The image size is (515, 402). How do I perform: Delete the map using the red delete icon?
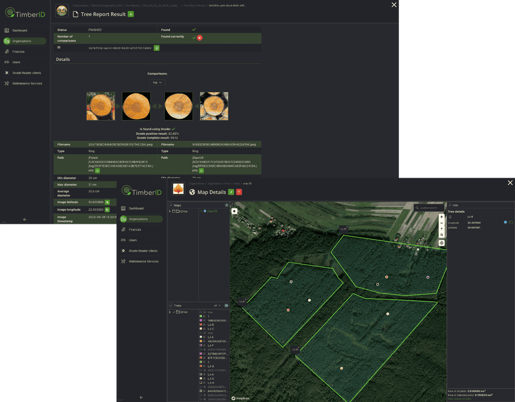(239, 192)
